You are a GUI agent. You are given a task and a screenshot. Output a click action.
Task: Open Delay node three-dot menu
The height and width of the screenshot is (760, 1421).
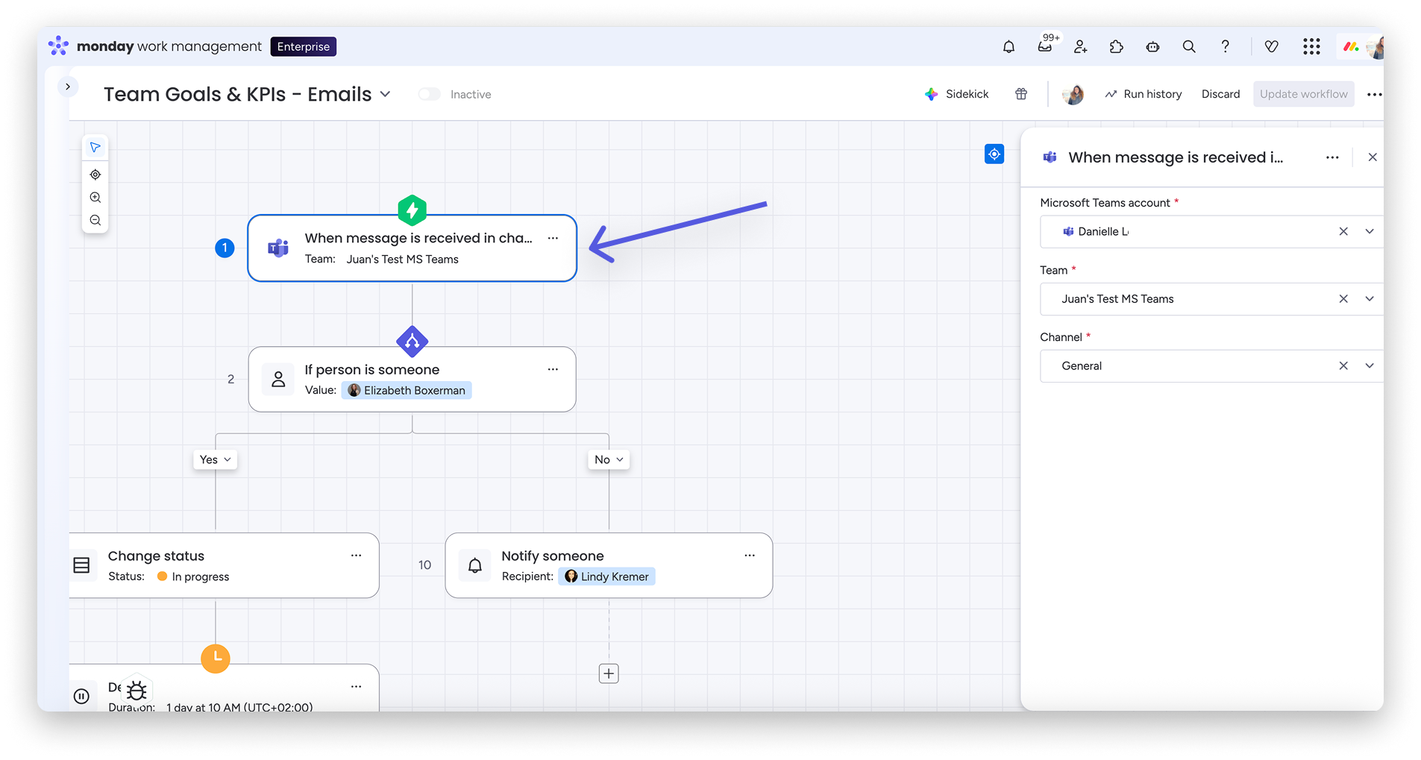coord(356,687)
